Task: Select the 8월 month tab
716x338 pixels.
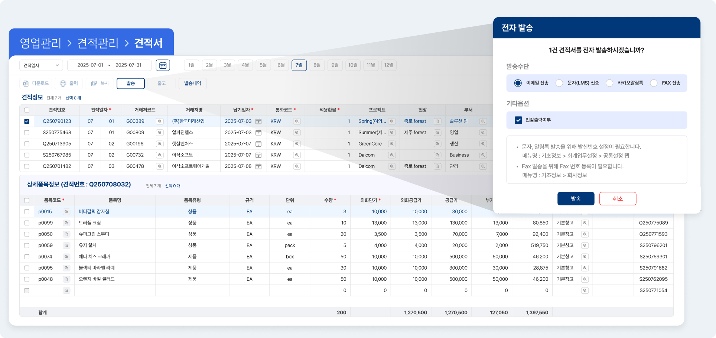Action: [317, 65]
